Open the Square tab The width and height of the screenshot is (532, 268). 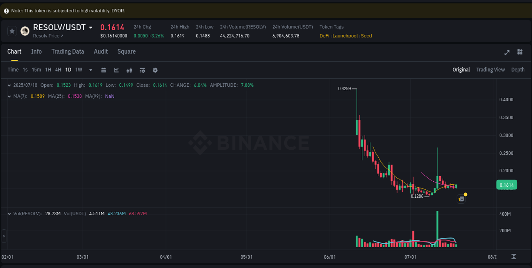[126, 51]
